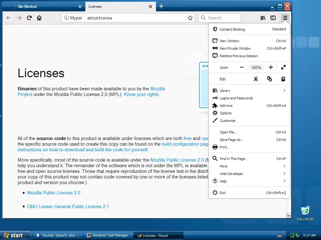This screenshot has width=321, height=240.
Task: Close the hamburger application menu
Action: tap(285, 18)
